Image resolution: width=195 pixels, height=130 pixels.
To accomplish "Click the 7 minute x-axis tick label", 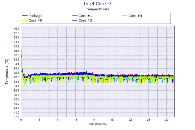I will coord(57,120).
